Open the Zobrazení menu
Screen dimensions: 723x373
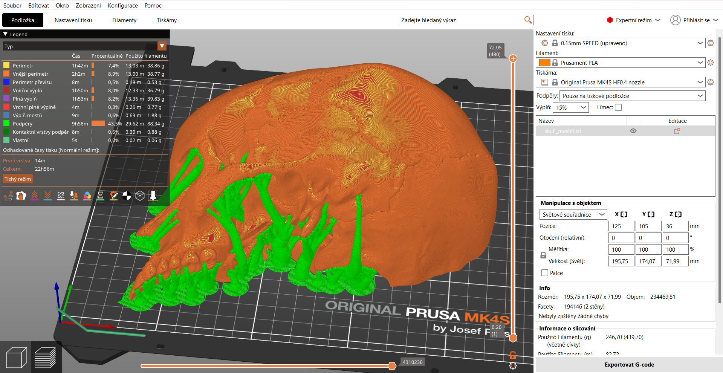tap(88, 5)
